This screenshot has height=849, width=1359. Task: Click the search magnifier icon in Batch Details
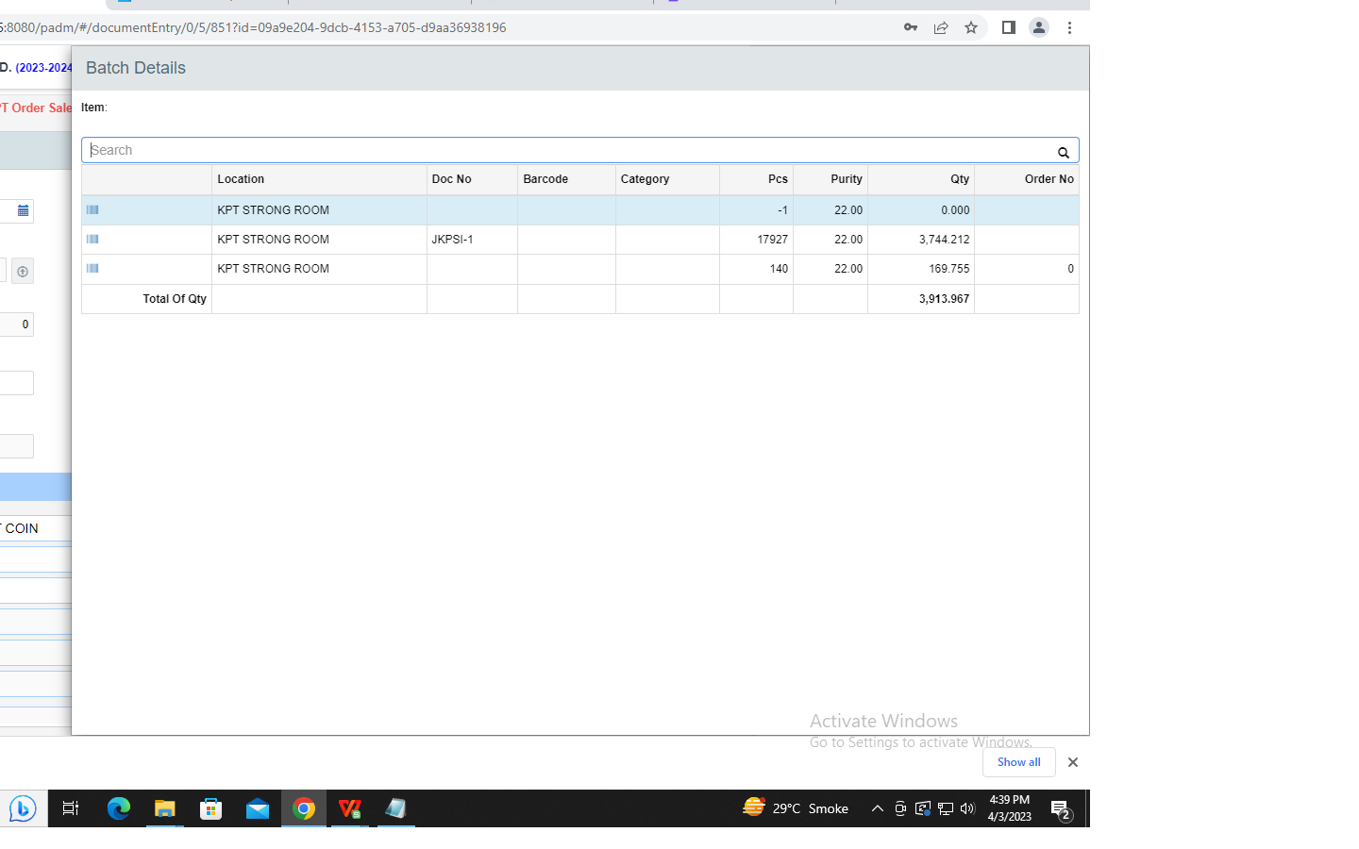(x=1064, y=152)
